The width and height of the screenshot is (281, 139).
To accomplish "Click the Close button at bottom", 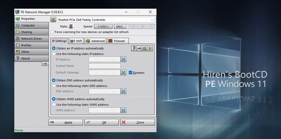I will click(138, 122).
